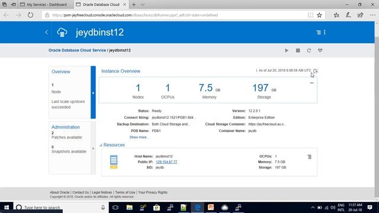The height and width of the screenshot is (213, 379).
Task: Refresh the Instance Overview timestamp icon
Action: click(316, 71)
